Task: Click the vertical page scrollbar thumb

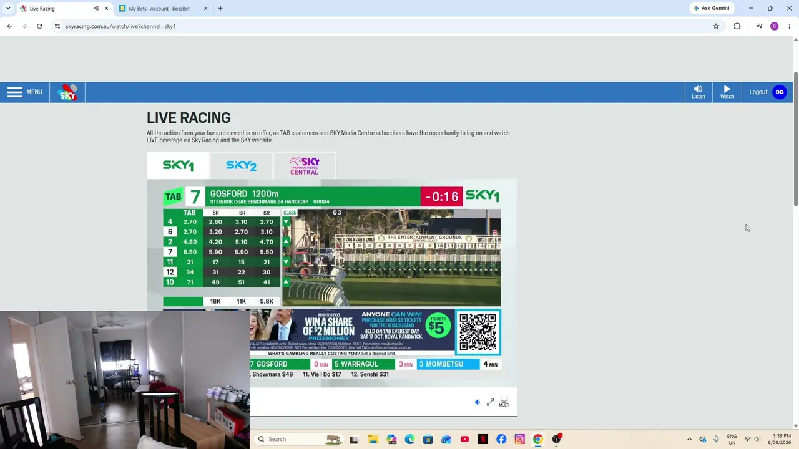Action: (795, 139)
